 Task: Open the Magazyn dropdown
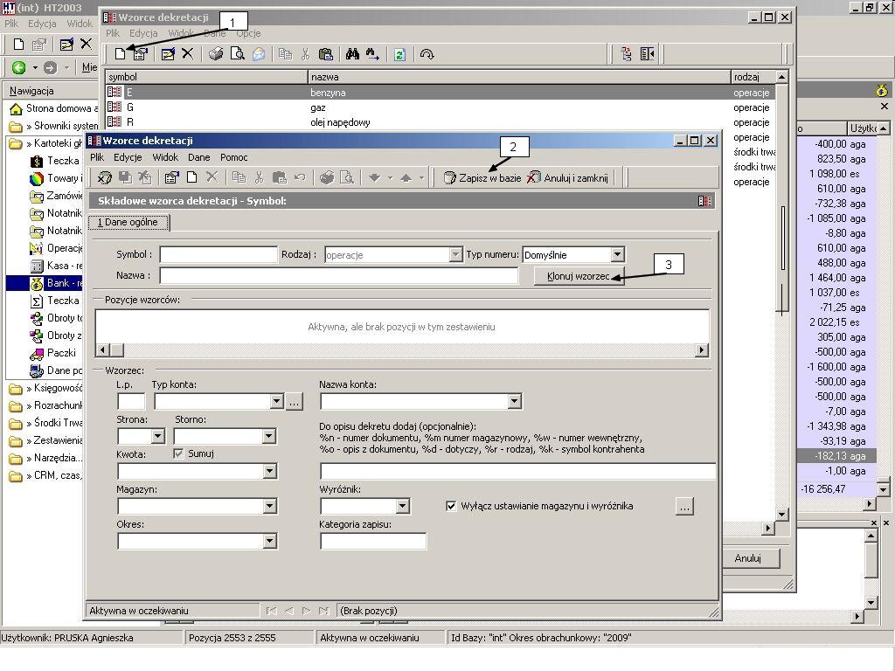click(x=270, y=506)
